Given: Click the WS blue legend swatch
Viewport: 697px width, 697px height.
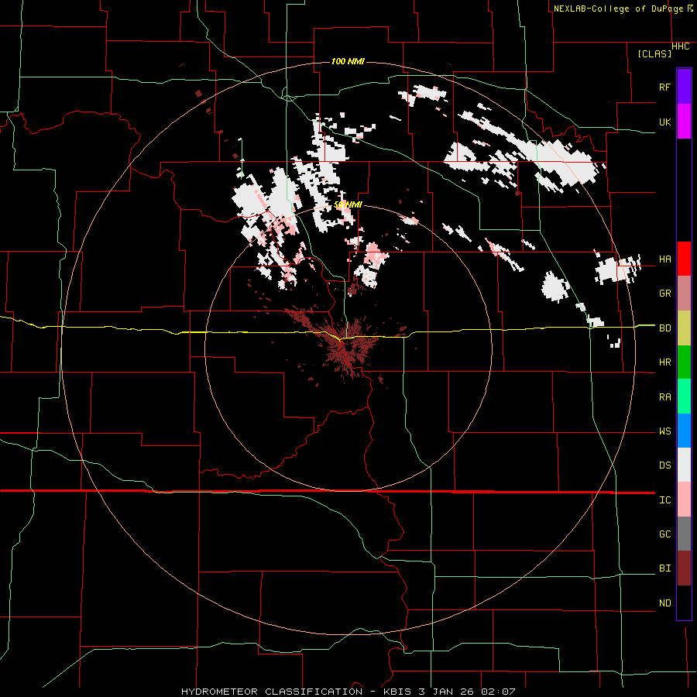Looking at the screenshot, I should (684, 431).
